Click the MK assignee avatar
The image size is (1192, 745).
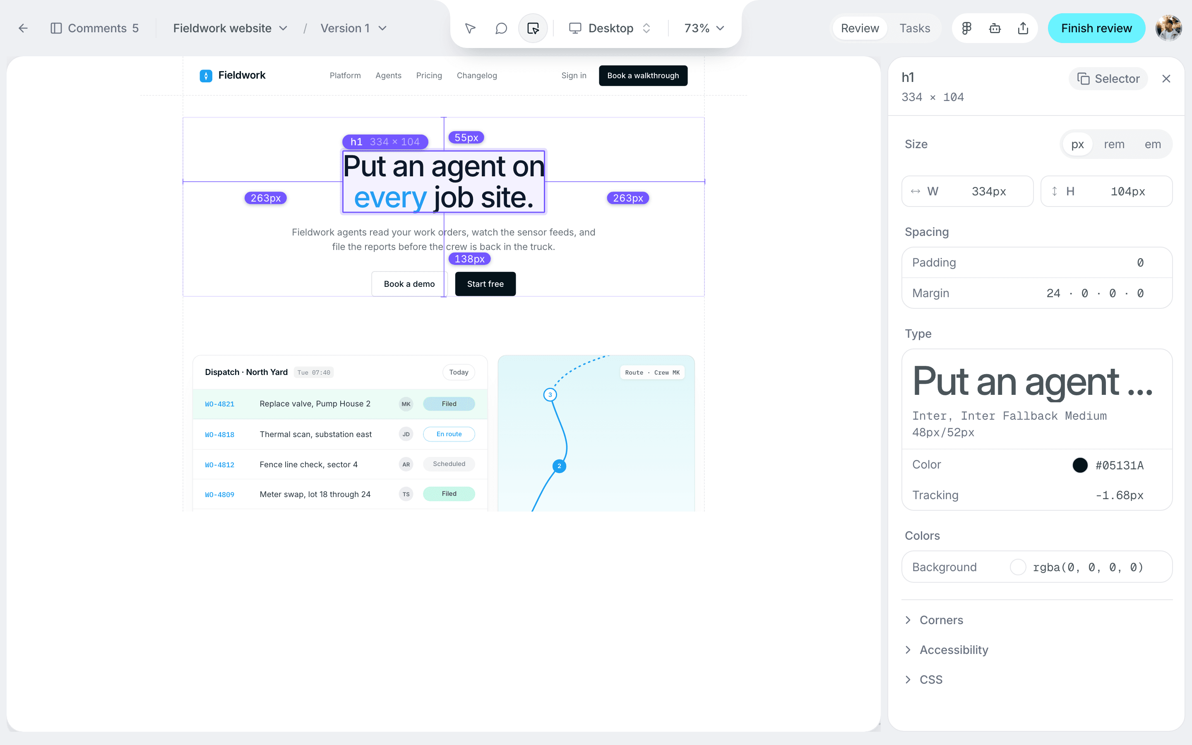tap(406, 404)
